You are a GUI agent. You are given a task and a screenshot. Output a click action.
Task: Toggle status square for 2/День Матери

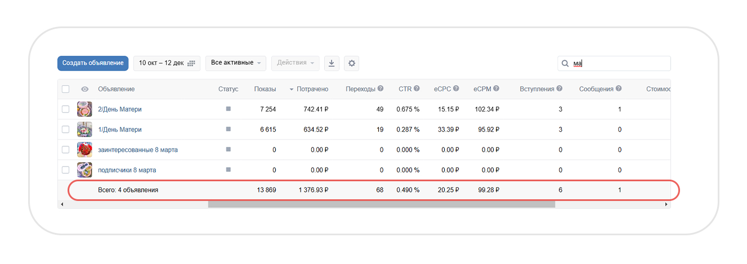228,109
